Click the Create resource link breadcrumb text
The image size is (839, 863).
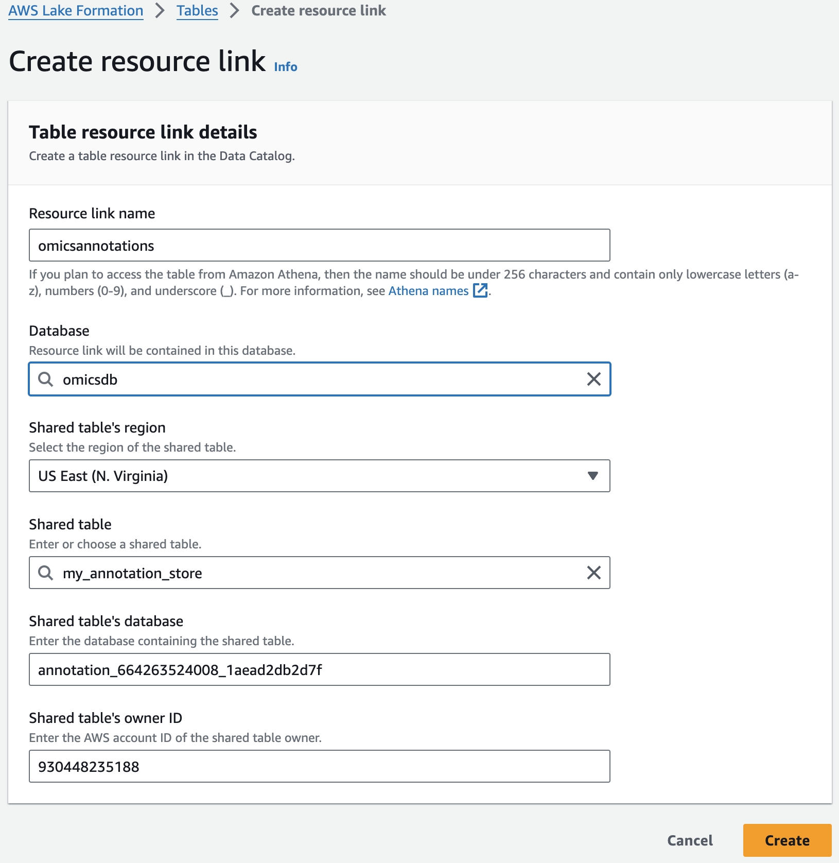(319, 11)
